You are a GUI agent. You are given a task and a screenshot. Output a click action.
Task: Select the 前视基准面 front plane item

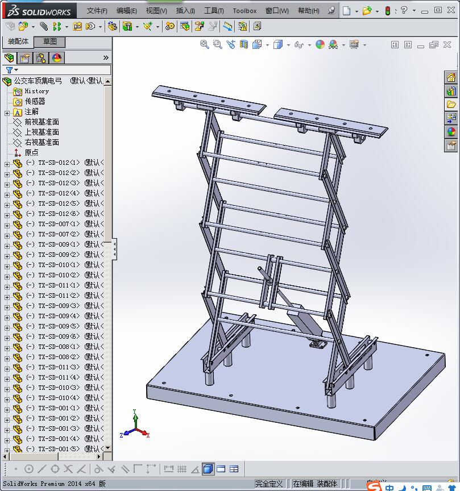pyautogui.click(x=42, y=122)
